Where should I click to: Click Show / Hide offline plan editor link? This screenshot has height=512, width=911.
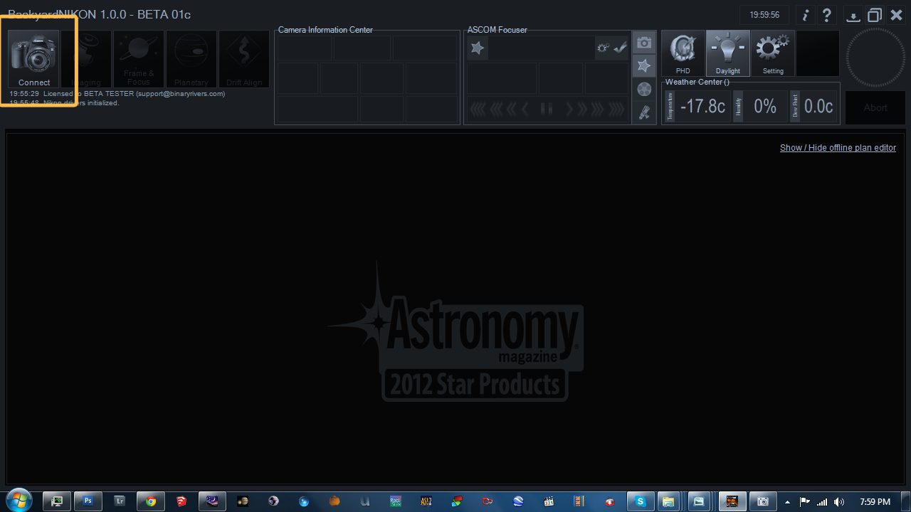coord(838,148)
